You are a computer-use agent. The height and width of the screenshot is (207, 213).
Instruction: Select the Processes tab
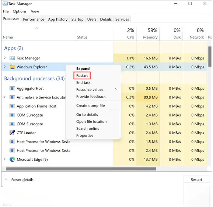(11, 19)
